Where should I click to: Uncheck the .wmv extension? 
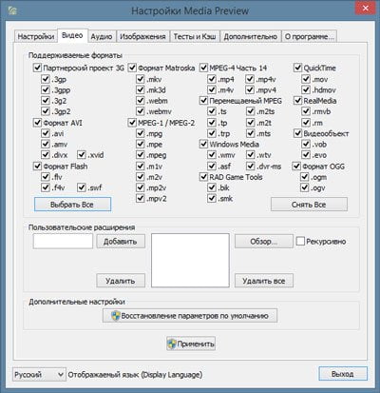(x=212, y=155)
